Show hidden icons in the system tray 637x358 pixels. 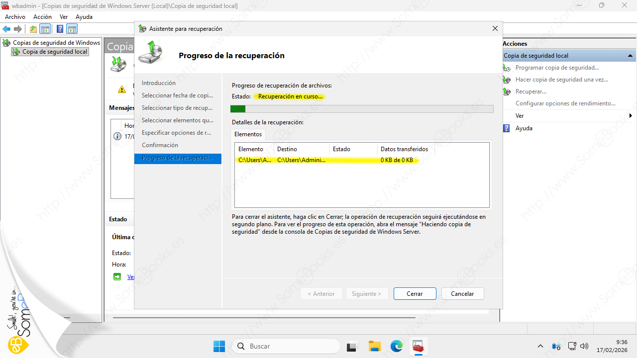click(x=540, y=346)
